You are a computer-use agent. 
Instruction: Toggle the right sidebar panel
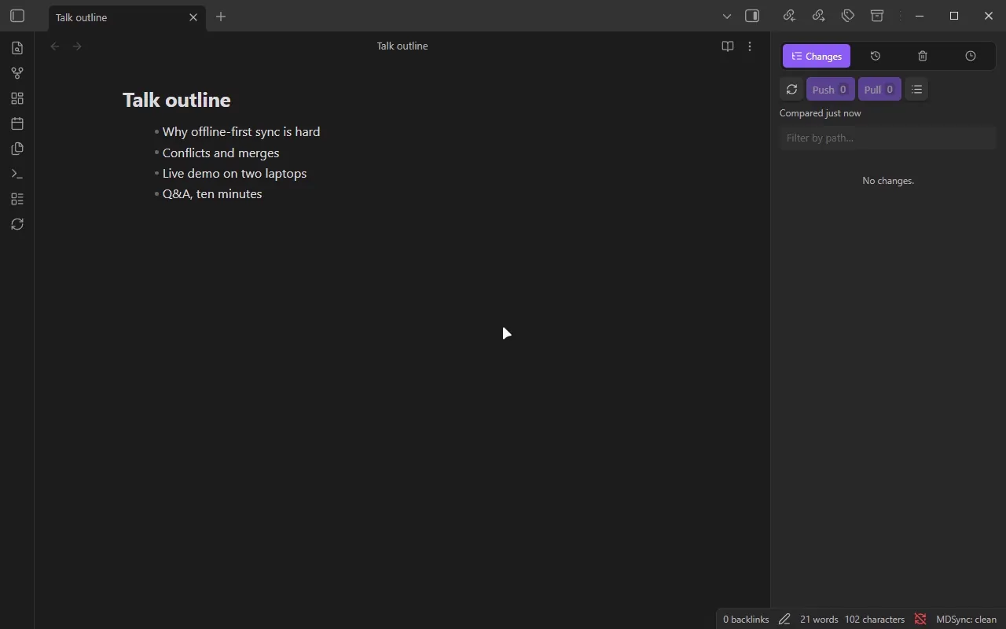pos(752,16)
